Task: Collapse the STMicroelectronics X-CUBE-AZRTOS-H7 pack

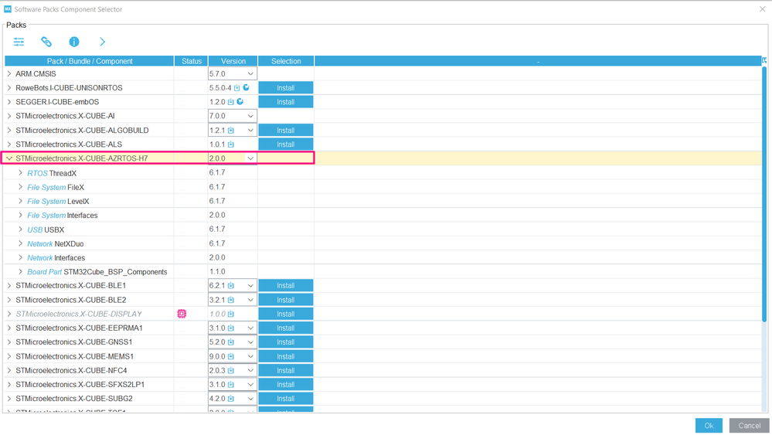Action: click(9, 158)
